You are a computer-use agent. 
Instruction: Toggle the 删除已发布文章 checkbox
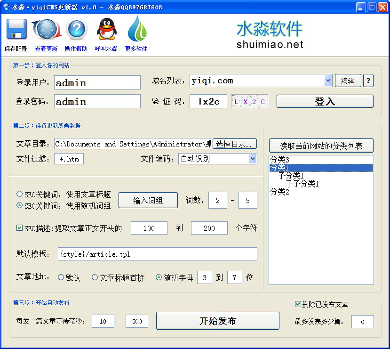[298, 304]
